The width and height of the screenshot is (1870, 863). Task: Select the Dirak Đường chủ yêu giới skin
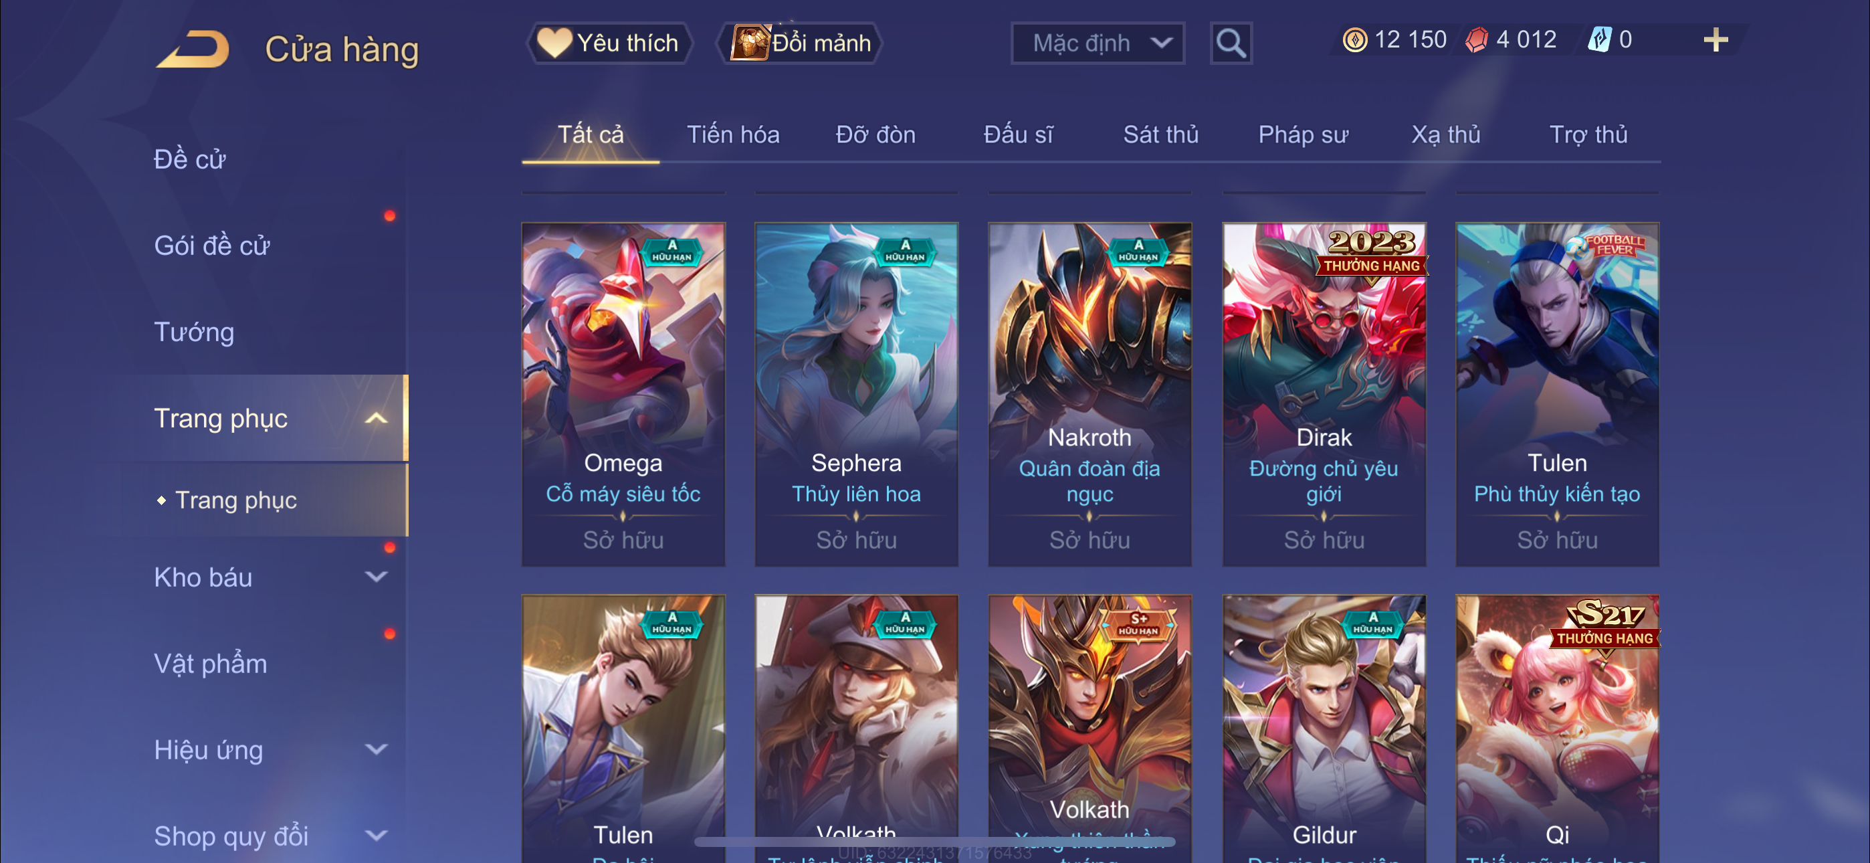pyautogui.click(x=1324, y=395)
